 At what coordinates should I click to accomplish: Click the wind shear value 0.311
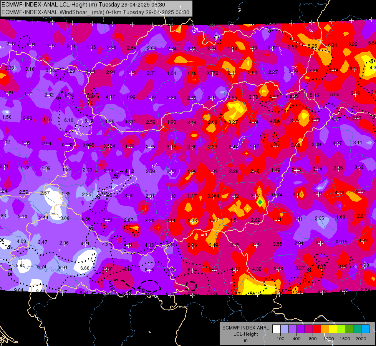(130, 122)
